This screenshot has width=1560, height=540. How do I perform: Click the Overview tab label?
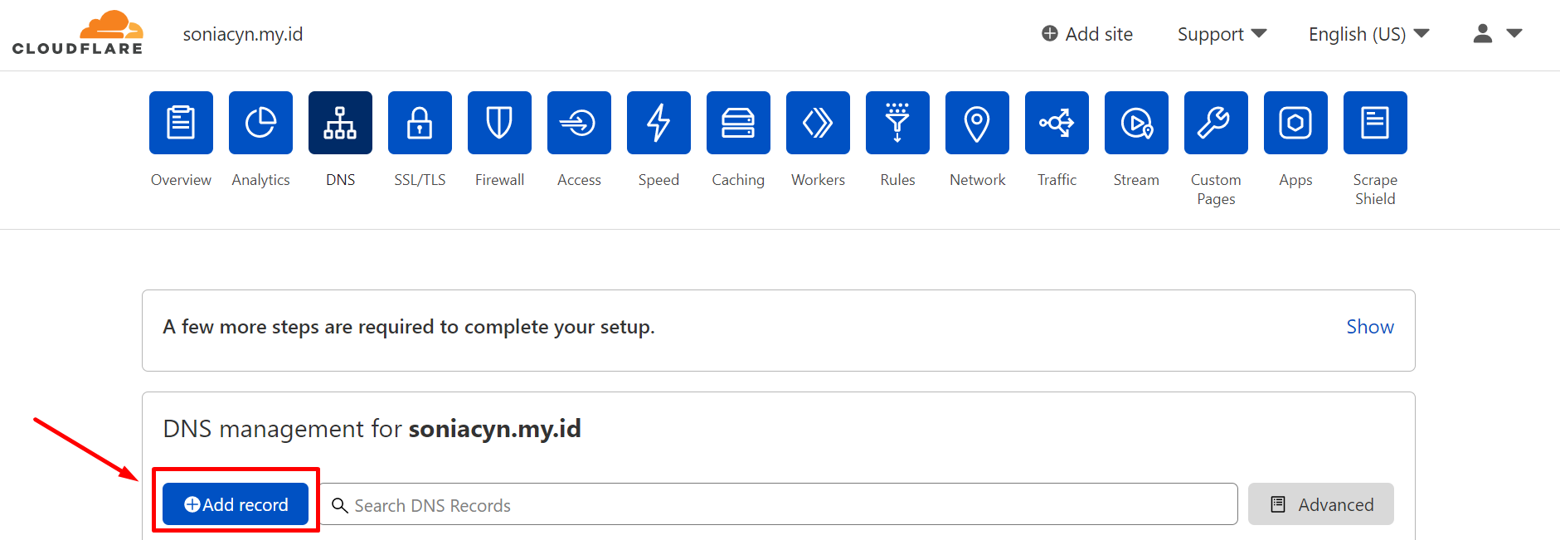click(x=181, y=180)
